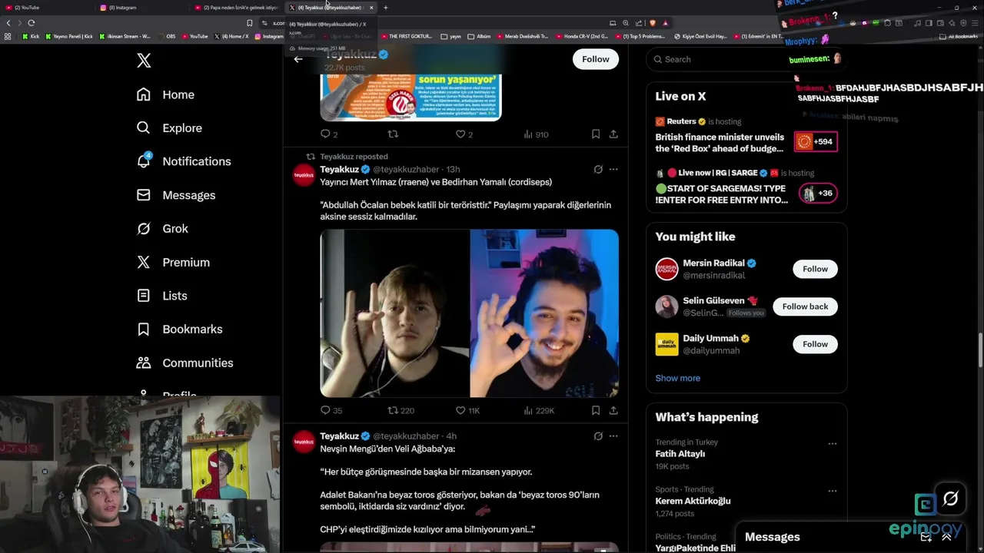Image resolution: width=984 pixels, height=553 pixels.
Task: Reply to the Mert Yılmaz post with 35 replies
Action: tap(331, 411)
